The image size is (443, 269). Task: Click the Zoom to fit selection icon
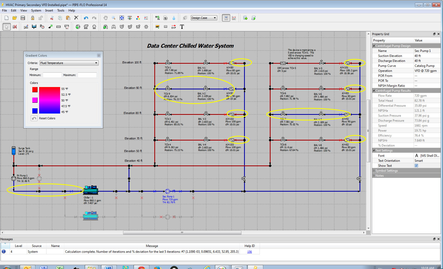click(122, 18)
